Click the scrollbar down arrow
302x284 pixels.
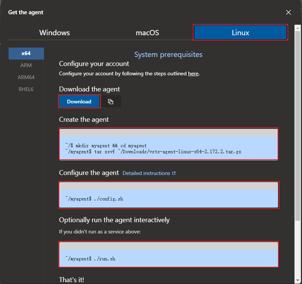tap(297, 281)
